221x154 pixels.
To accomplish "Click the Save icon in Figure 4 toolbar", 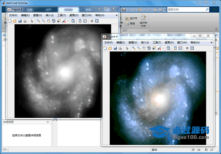I will coord(115,48).
